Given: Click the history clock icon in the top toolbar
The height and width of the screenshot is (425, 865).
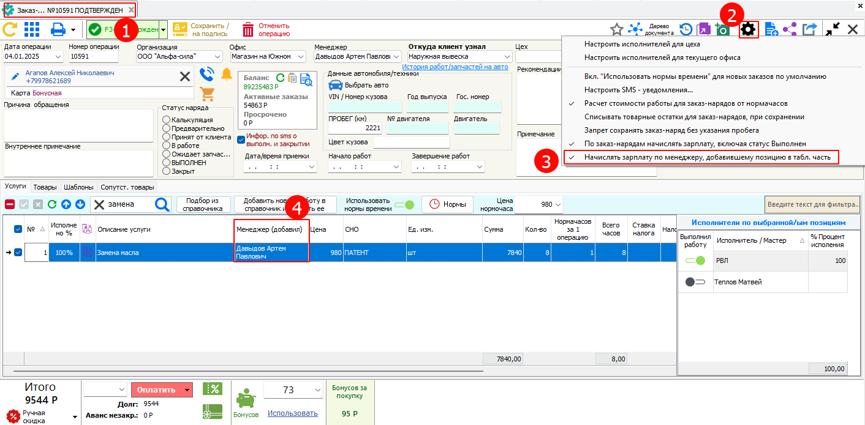Looking at the screenshot, I should pos(686,29).
